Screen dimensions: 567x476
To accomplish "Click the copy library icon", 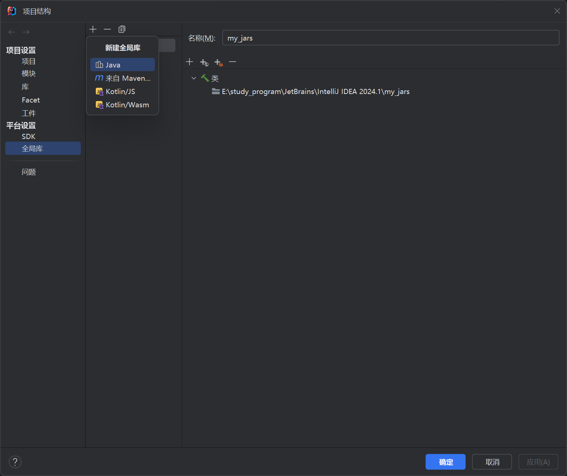I will click(122, 29).
